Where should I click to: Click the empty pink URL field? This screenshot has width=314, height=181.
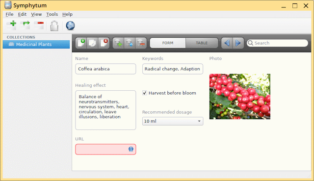[x=105, y=149]
